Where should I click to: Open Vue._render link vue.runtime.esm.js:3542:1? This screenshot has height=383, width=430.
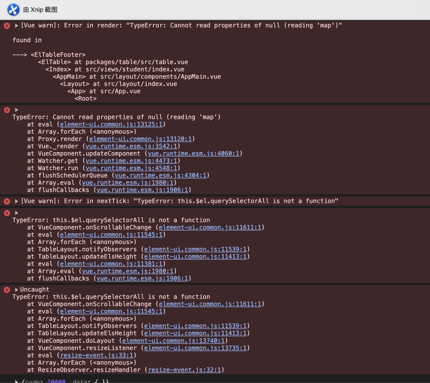click(131, 146)
